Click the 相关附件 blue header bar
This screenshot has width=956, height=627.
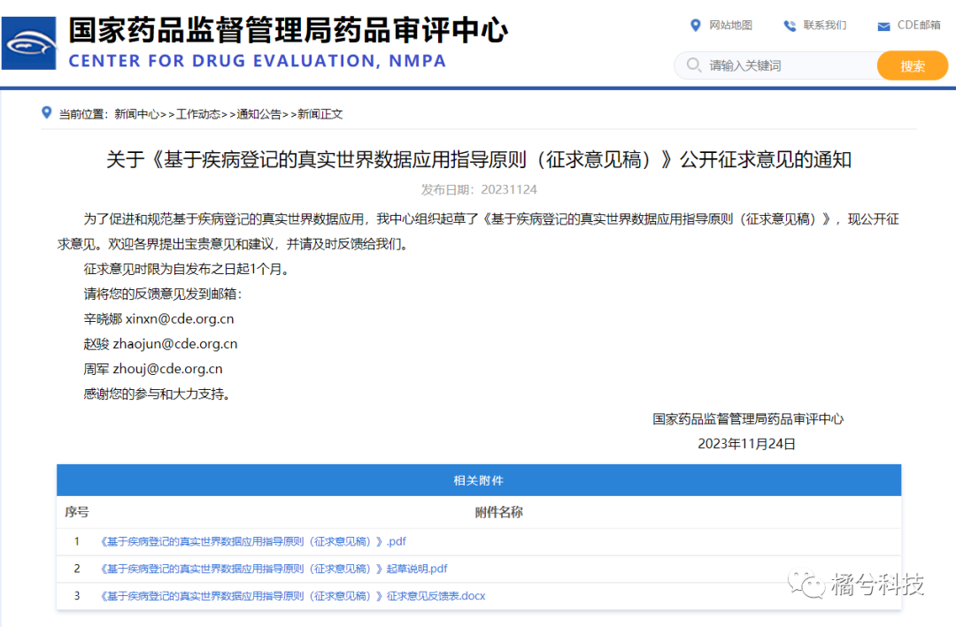(x=479, y=480)
